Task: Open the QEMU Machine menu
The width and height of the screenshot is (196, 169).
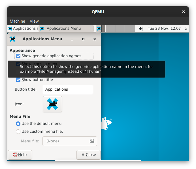Action: (x=17, y=21)
